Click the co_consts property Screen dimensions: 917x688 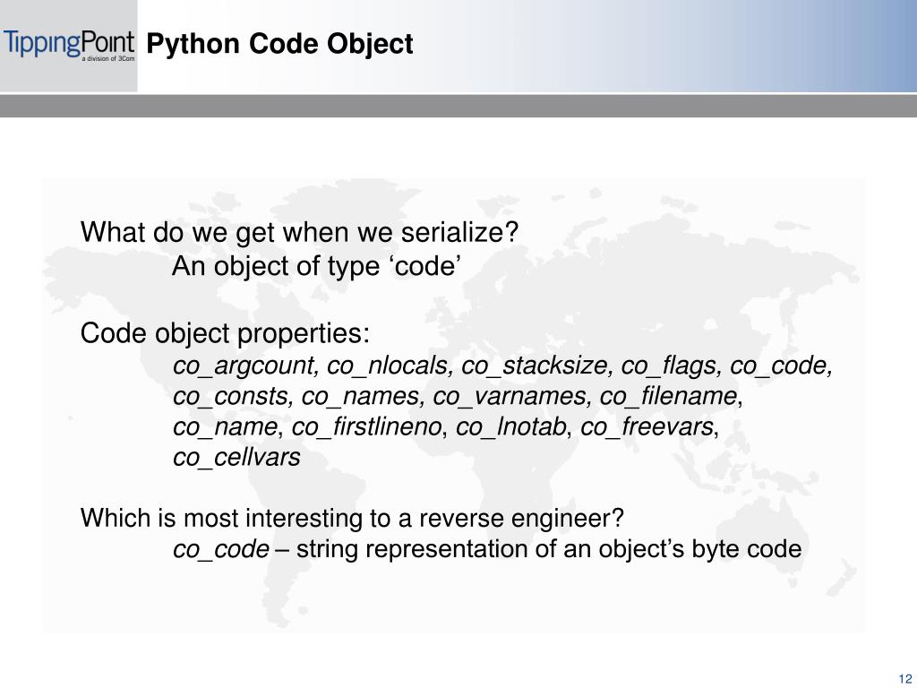pos(233,397)
